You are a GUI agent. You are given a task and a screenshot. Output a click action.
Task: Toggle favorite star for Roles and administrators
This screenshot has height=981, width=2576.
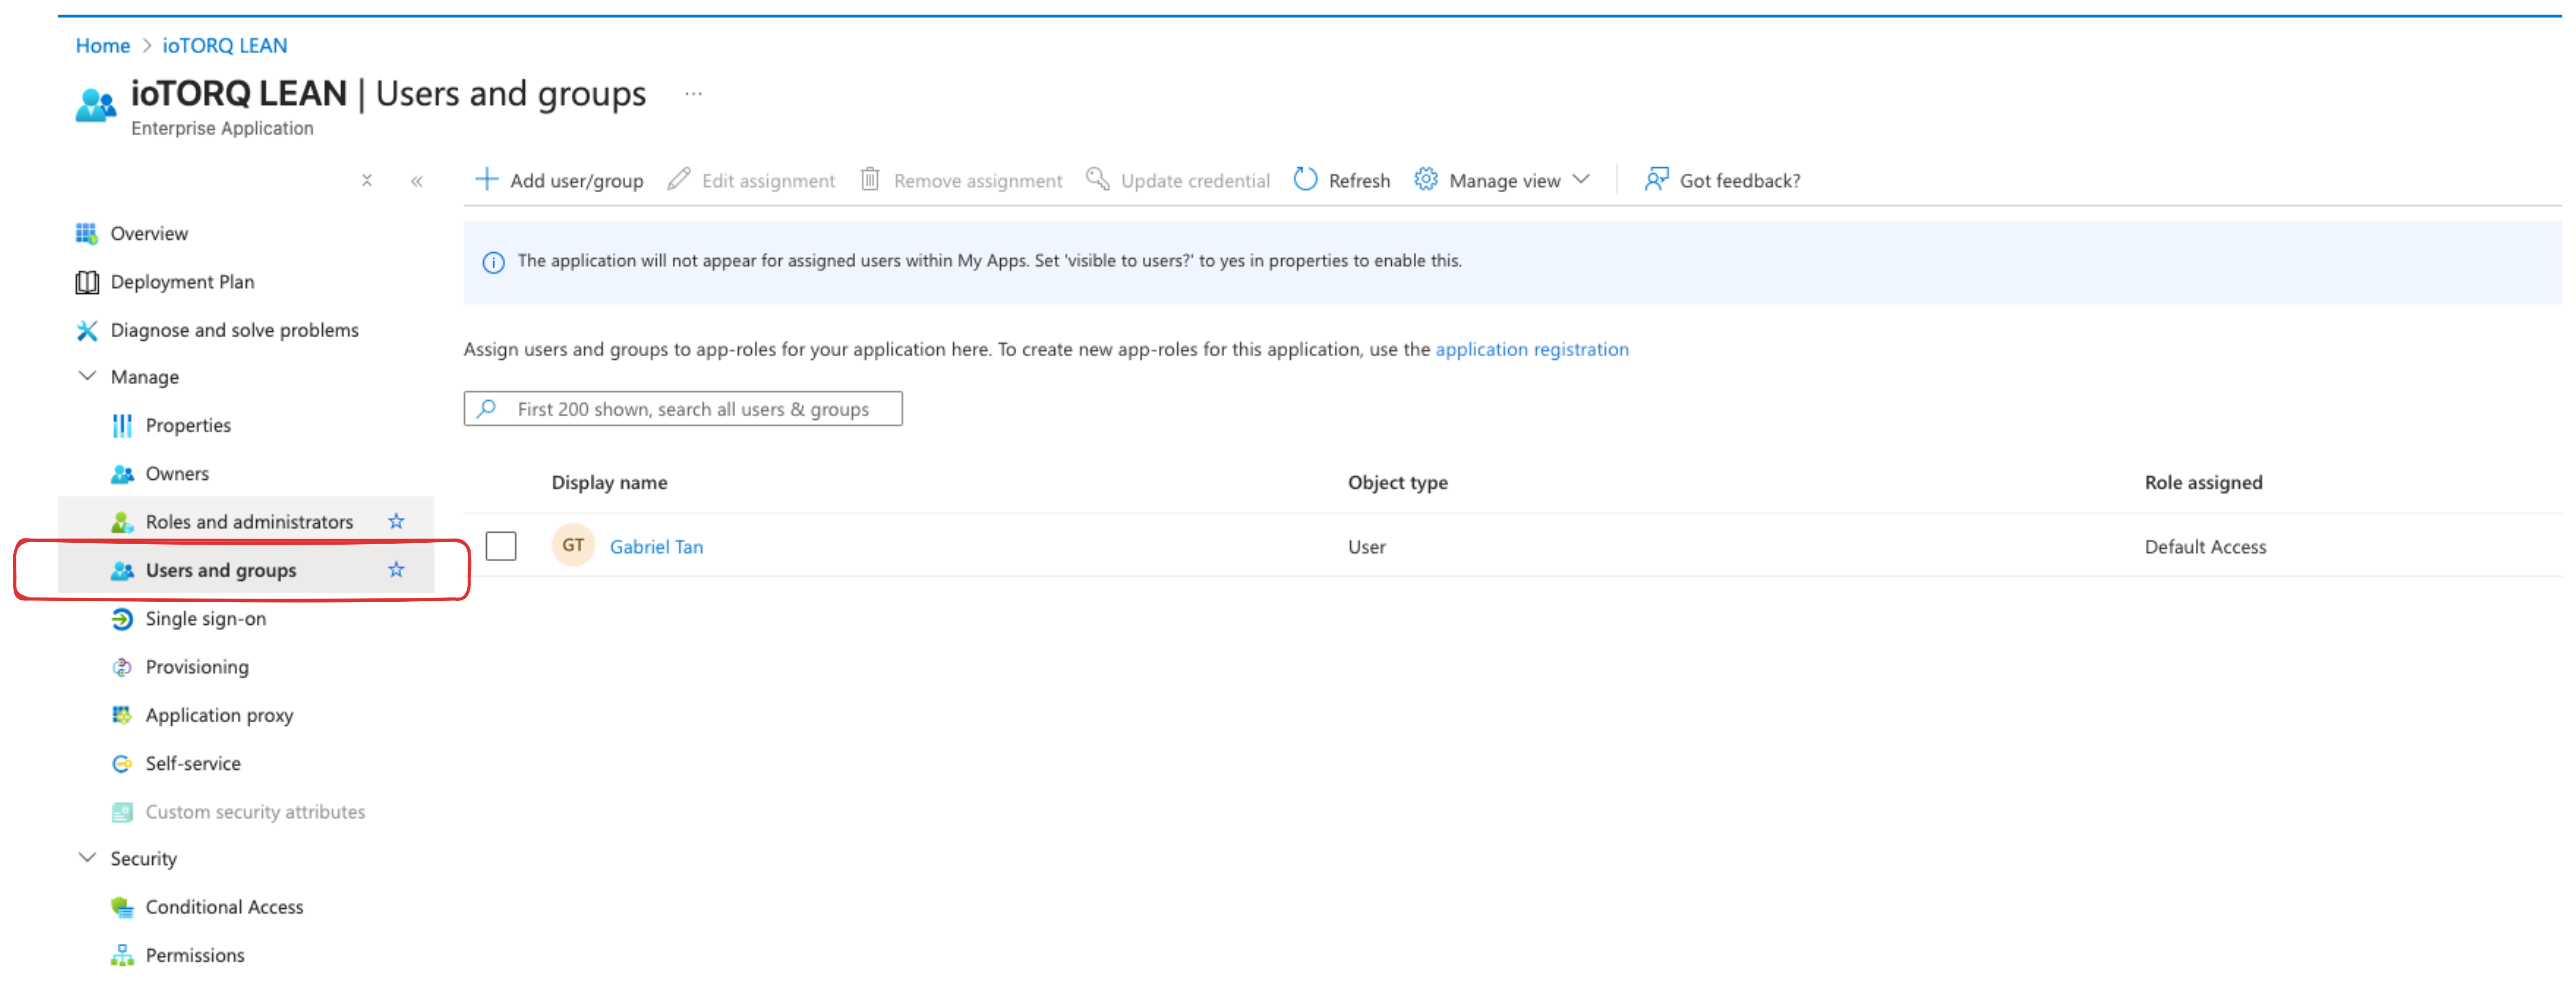pyautogui.click(x=396, y=521)
